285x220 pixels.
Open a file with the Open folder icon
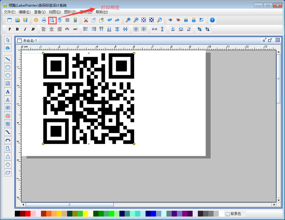17,20
